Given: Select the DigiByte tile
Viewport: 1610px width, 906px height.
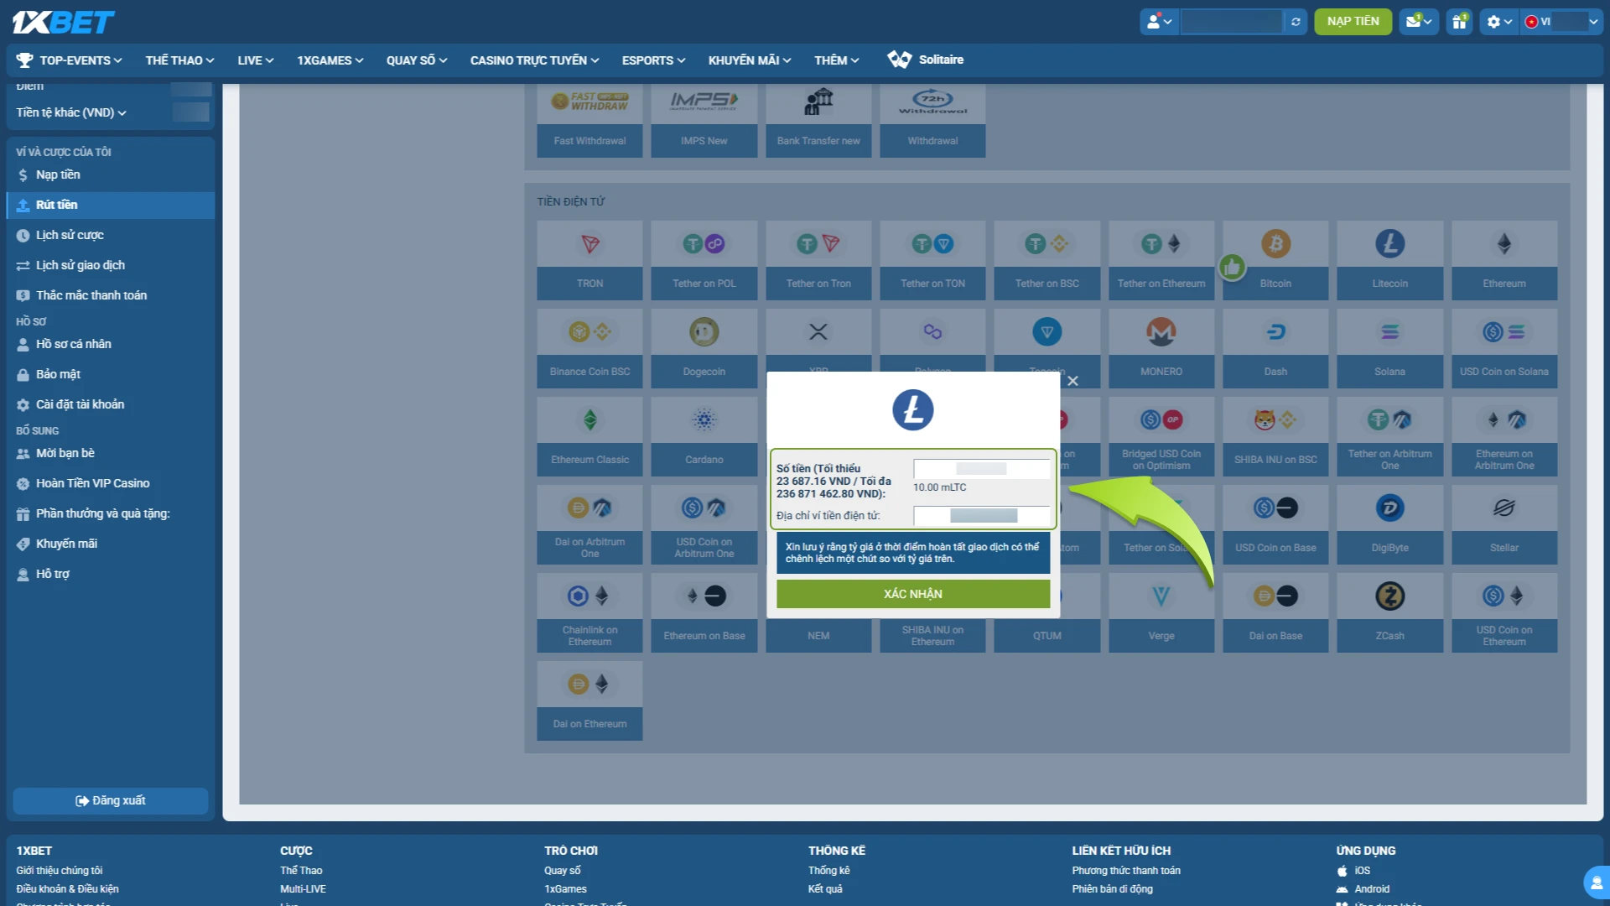Looking at the screenshot, I should coord(1390,524).
